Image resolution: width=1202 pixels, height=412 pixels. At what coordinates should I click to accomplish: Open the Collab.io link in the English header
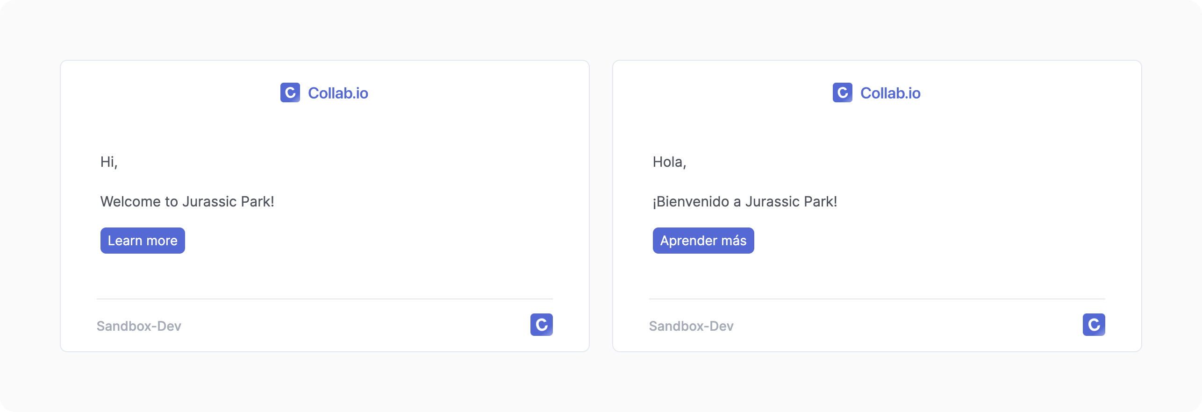click(337, 93)
